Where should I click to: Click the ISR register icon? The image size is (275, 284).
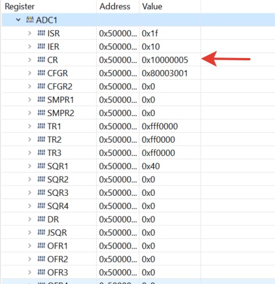[x=41, y=33]
